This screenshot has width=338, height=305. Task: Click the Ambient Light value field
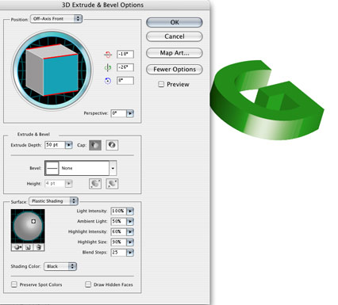coord(118,222)
